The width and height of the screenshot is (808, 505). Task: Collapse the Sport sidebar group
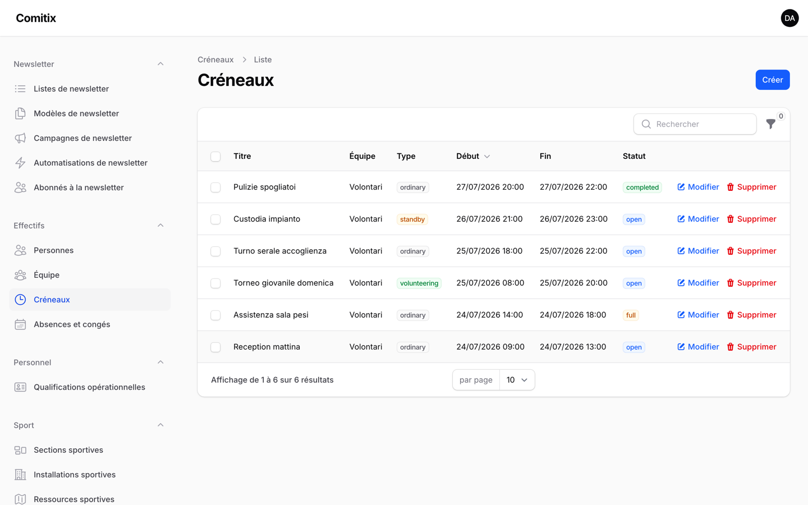coord(160,425)
